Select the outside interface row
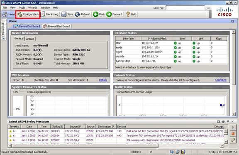Image resolution: width=239 pixels, height=155 pixels. point(171,57)
